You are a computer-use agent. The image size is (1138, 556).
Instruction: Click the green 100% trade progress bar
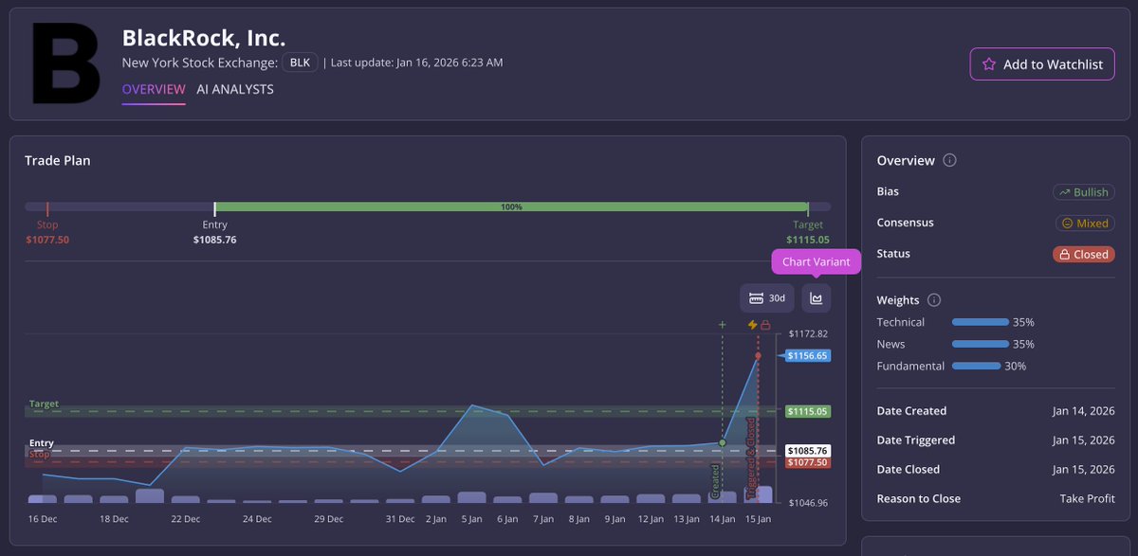pyautogui.click(x=511, y=206)
